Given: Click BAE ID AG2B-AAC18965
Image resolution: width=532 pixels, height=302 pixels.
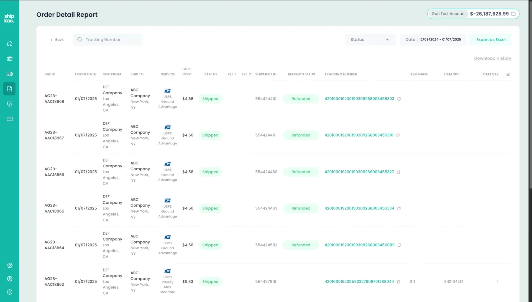Looking at the screenshot, I should [x=54, y=208].
